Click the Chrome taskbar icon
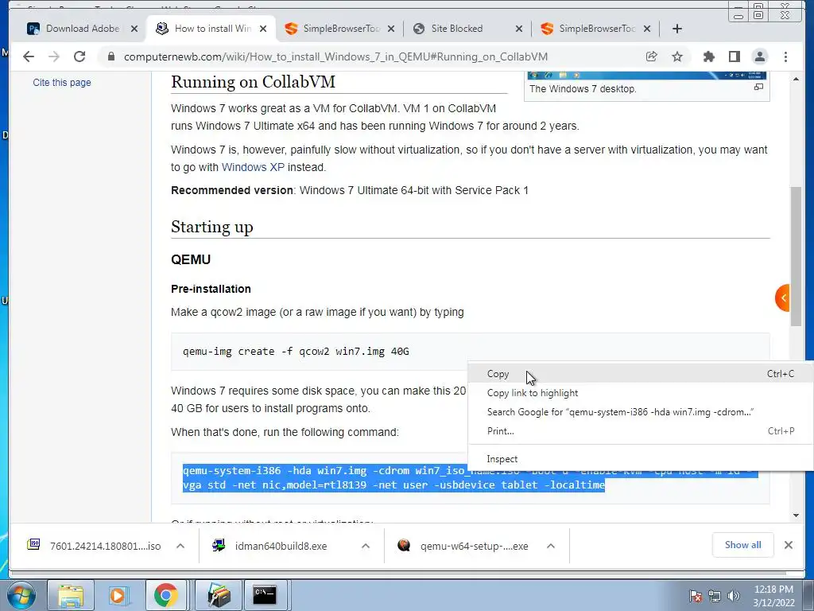The height and width of the screenshot is (611, 814). click(x=165, y=595)
